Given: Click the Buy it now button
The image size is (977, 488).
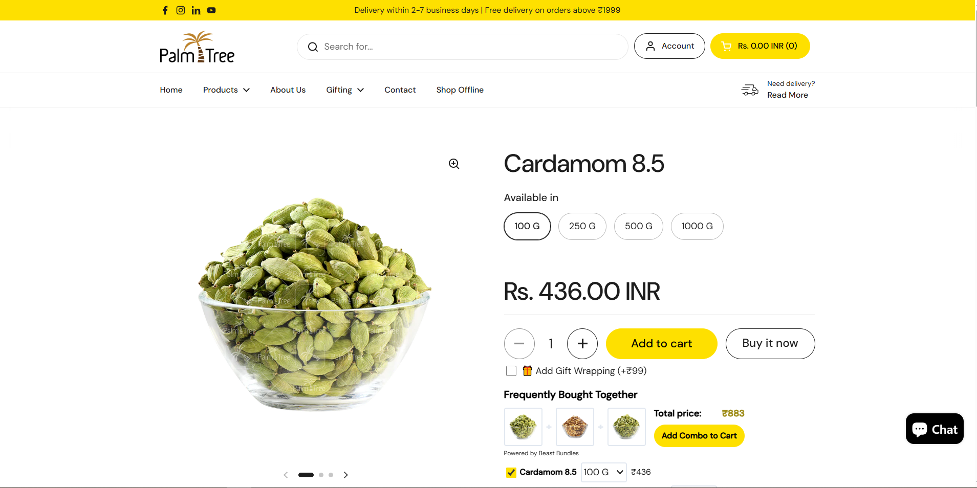Looking at the screenshot, I should [x=770, y=344].
